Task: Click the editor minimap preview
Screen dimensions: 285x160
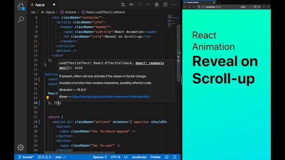Action: pyautogui.click(x=172, y=21)
